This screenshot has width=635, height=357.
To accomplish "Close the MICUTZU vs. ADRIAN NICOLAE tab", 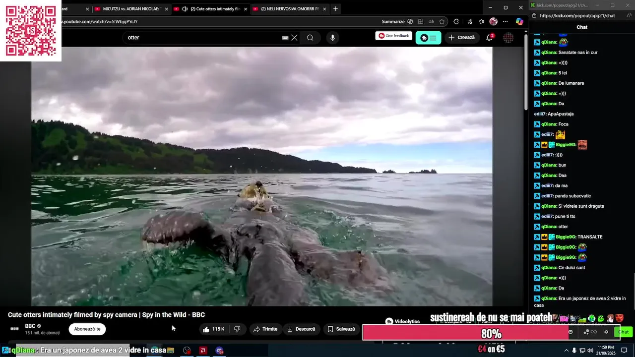I will click(166, 9).
